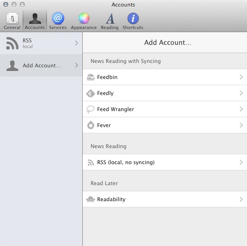Click the small RSS icon beside local, no syncing
This screenshot has width=247, height=246.
pyautogui.click(x=91, y=162)
